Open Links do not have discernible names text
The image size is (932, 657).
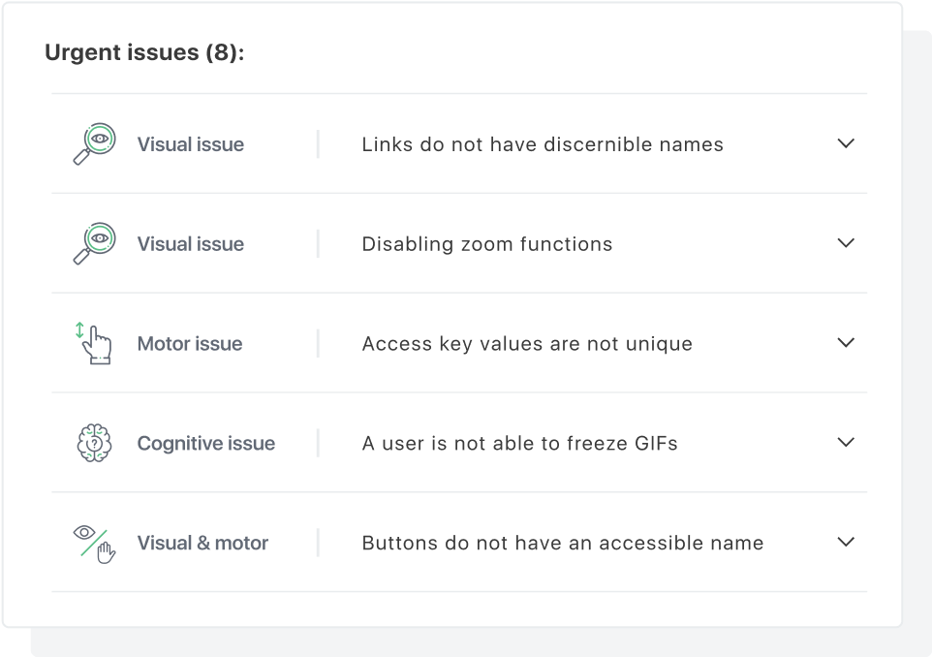(543, 144)
